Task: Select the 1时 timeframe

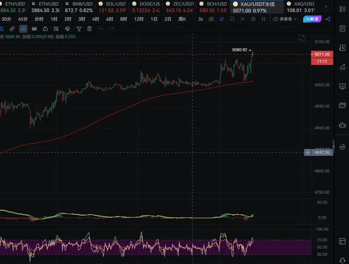Action: coord(54,19)
